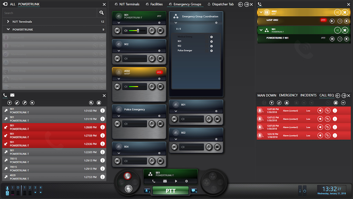Image resolution: width=353 pixels, height=199 pixels.
Task: Click the search magnifier icon
Action: (101, 13)
